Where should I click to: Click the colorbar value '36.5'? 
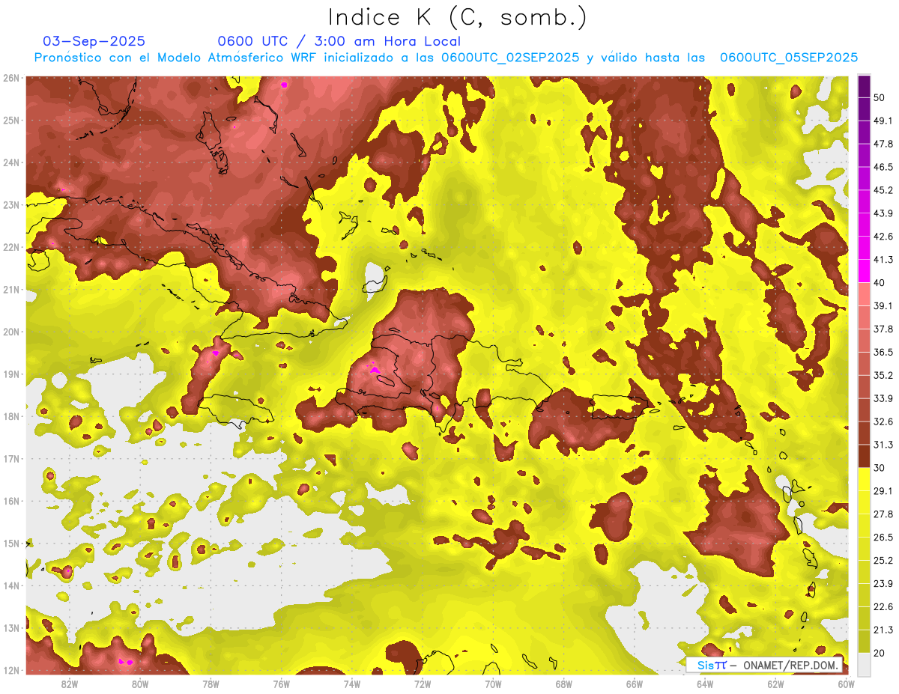pyautogui.click(x=883, y=352)
